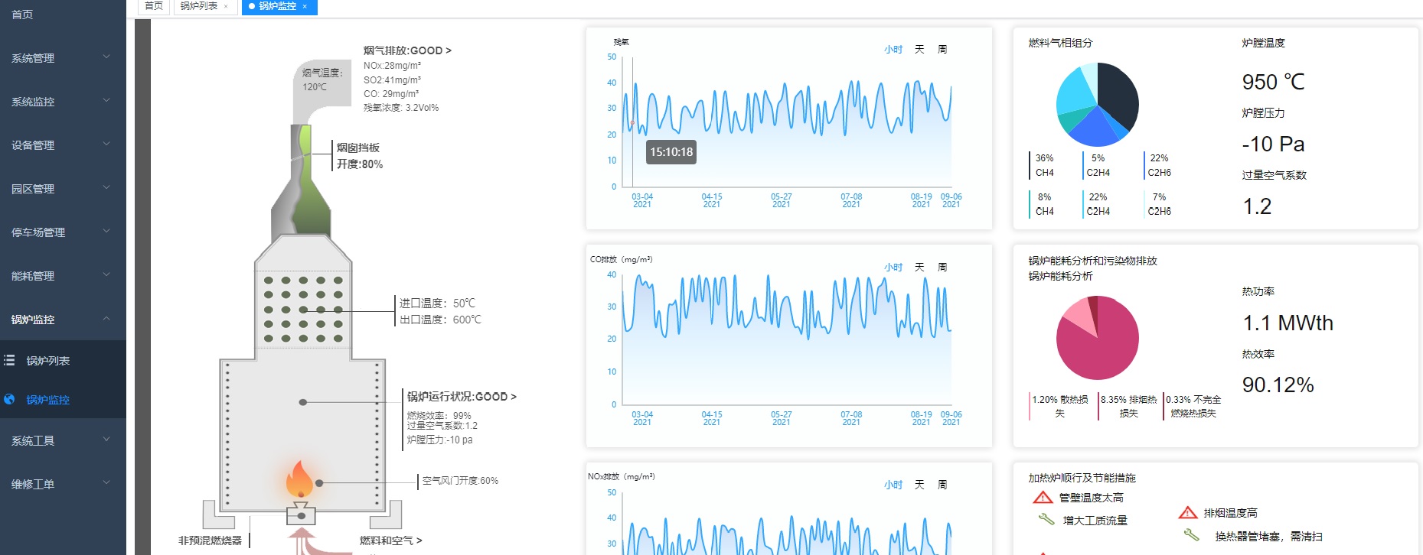This screenshot has height=555, width=1423.
Task: Close the 锅炉监控 tab with its x
Action: 305,6
